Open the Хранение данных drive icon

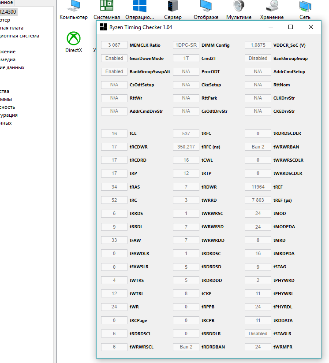pos(272,9)
